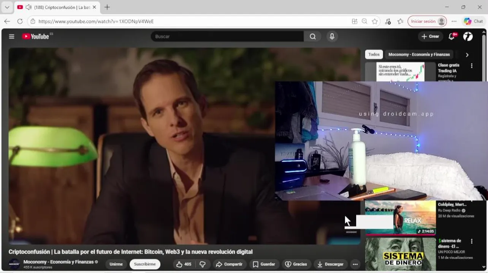Open the Crear (create) button
Viewport: 488px width, 273px height.
(430, 36)
